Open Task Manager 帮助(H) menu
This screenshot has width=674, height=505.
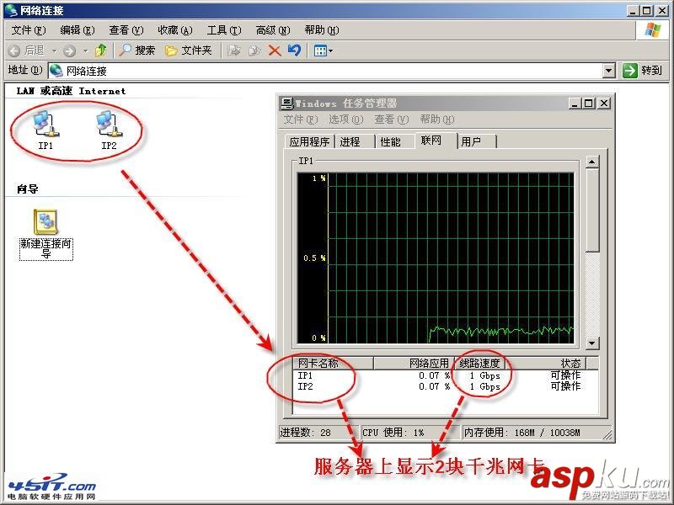437,120
